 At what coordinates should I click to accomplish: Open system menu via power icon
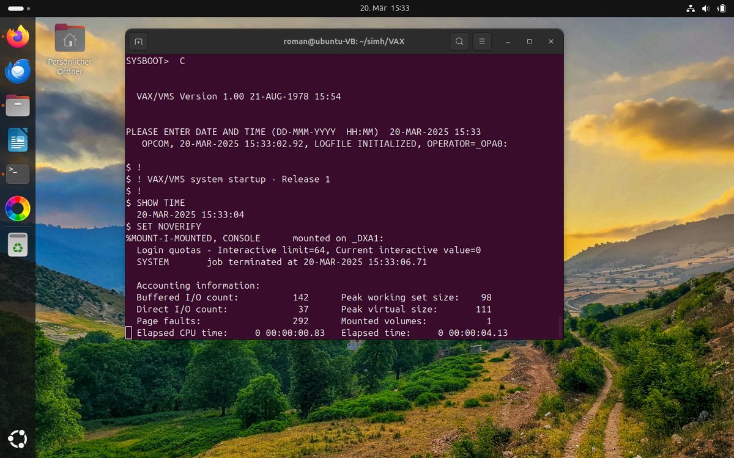pos(722,9)
